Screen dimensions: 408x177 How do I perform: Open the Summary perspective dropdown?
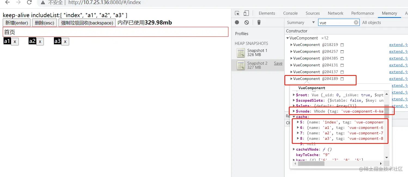coord(301,23)
